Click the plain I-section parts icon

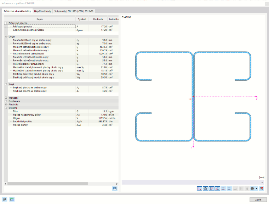coord(229,188)
